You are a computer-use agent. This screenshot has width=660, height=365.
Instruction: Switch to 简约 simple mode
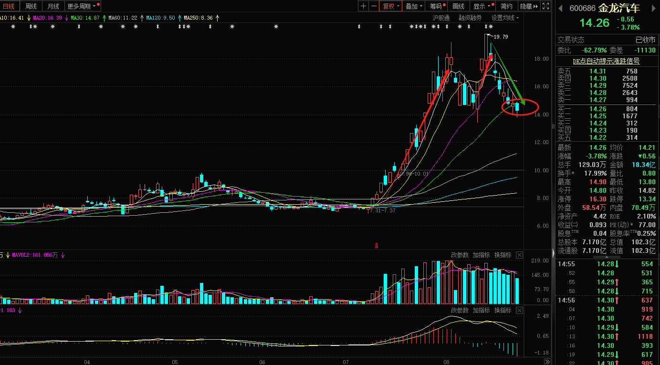[x=506, y=6]
